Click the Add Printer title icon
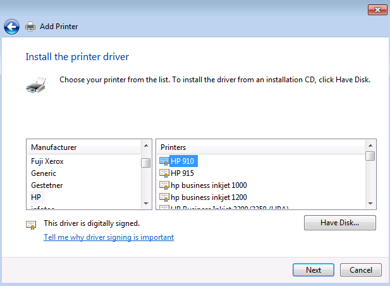The image size is (390, 286). [30, 27]
